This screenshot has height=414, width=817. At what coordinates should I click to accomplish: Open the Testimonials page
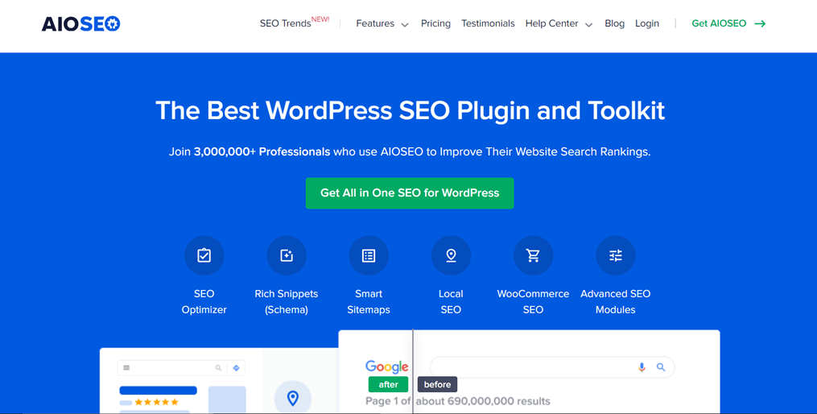[488, 24]
